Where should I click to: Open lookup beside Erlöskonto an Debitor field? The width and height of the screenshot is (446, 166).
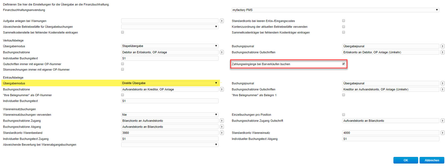tap(442, 52)
